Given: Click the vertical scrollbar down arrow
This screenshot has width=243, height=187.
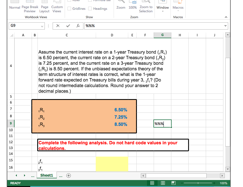Looking at the screenshot, I should click(x=228, y=169).
